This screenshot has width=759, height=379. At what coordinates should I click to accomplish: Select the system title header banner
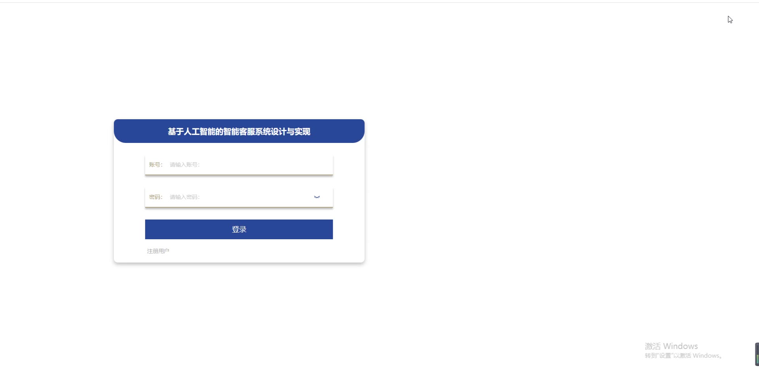239,131
